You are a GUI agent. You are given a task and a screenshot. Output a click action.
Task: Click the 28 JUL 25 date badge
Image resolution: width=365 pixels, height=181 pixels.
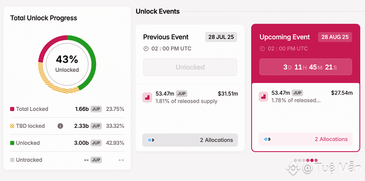click(221, 37)
